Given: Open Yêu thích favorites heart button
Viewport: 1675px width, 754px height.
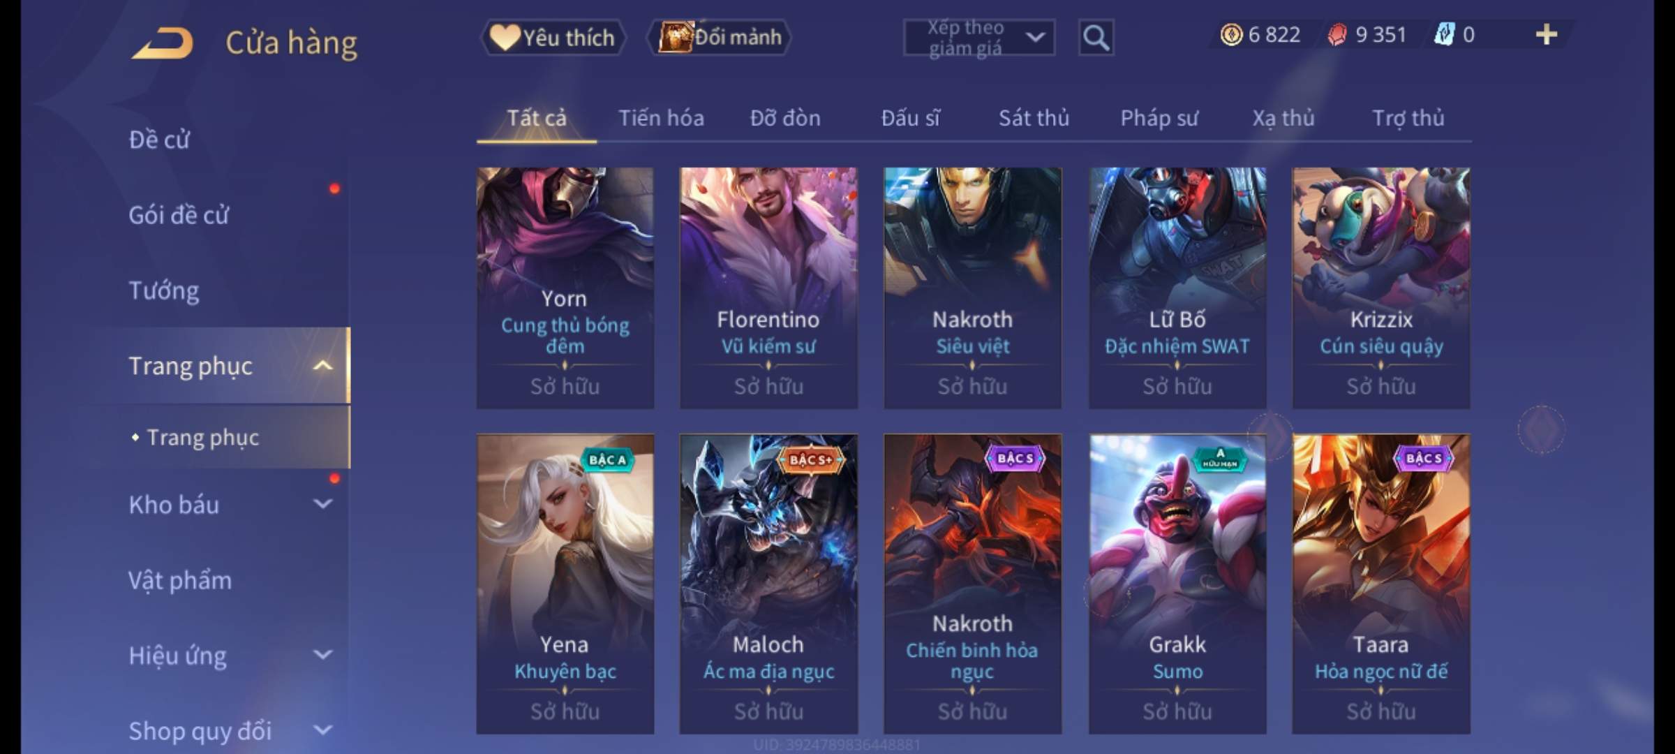Looking at the screenshot, I should 553,37.
